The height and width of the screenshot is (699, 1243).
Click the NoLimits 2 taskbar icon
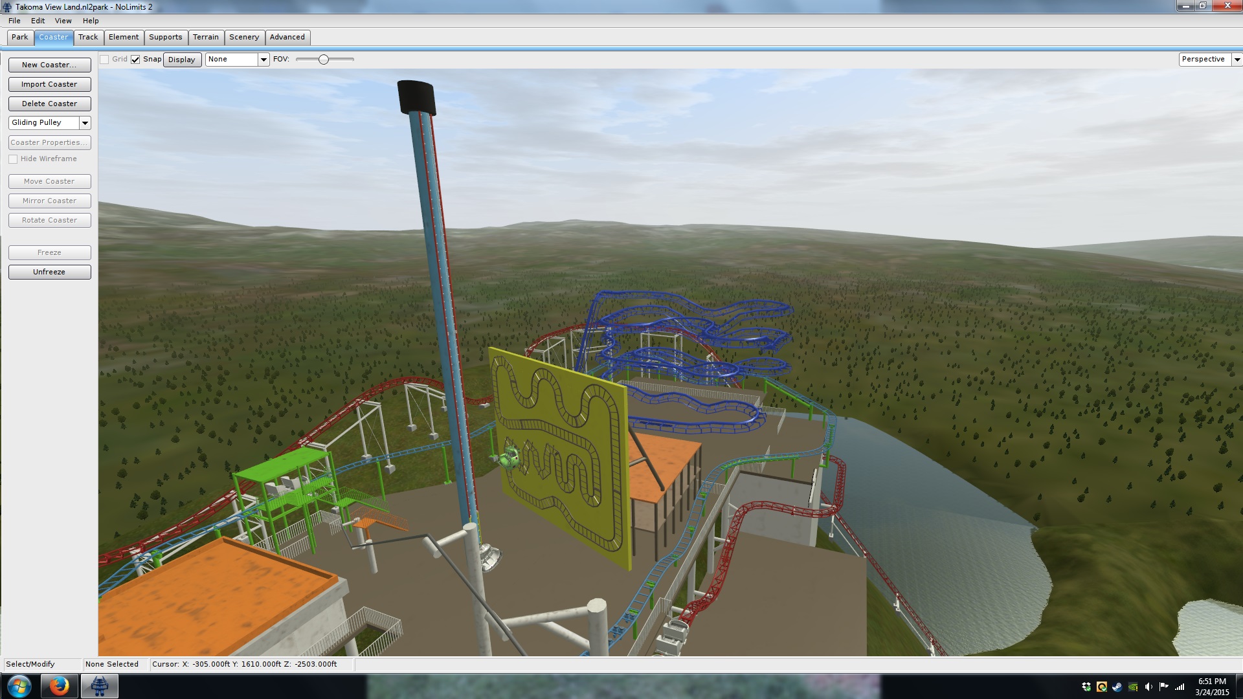(99, 686)
